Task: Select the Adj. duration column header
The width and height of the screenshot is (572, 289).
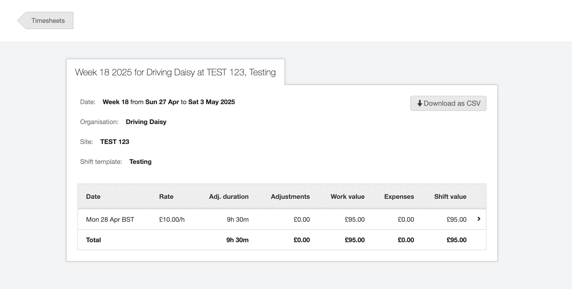Action: pyautogui.click(x=229, y=197)
